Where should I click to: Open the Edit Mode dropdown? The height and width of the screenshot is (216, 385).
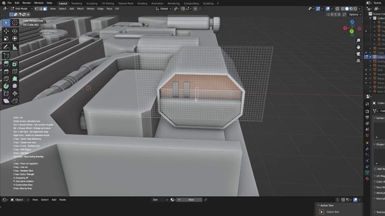(x=22, y=8)
